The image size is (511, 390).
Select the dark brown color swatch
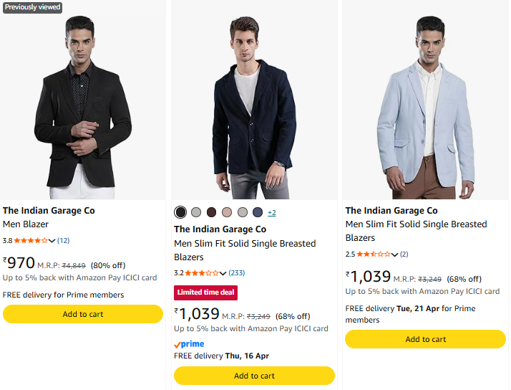coord(211,212)
